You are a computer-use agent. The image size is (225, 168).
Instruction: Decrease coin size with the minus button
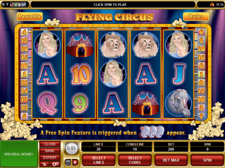tap(68, 163)
